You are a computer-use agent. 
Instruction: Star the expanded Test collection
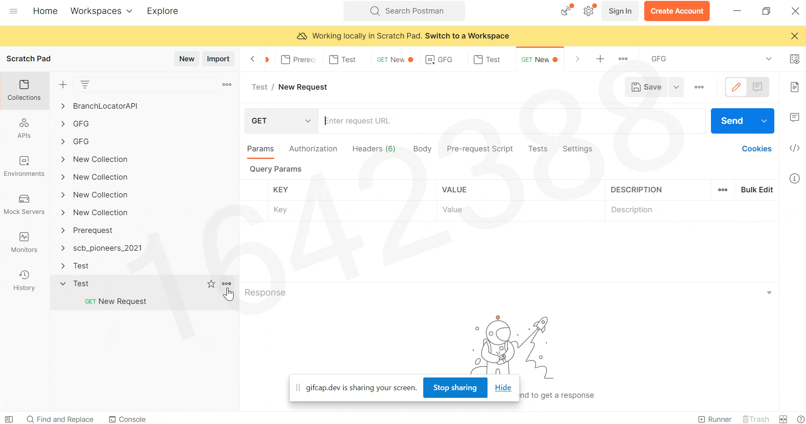[x=211, y=284]
